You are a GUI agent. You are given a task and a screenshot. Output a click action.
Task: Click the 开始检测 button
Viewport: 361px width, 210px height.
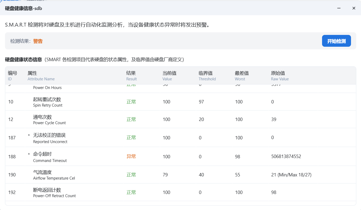coord(336,41)
